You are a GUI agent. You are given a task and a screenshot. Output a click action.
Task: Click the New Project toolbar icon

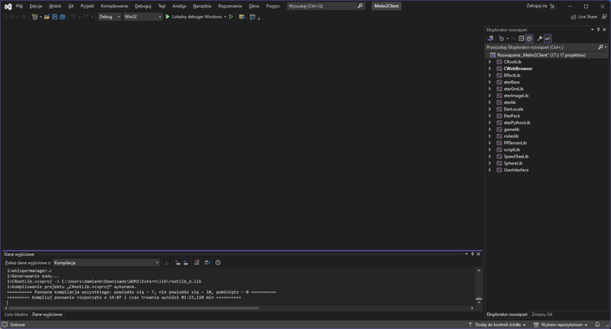point(35,17)
